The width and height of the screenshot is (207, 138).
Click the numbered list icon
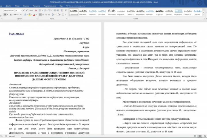pyautogui.click(x=45, y=10)
